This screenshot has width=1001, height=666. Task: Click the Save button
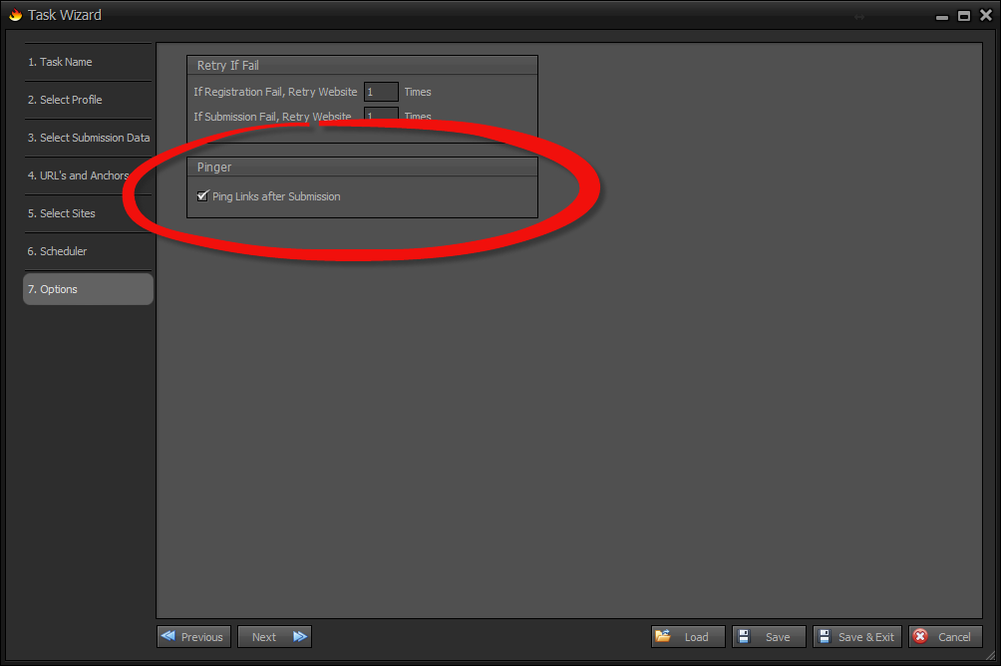point(770,637)
